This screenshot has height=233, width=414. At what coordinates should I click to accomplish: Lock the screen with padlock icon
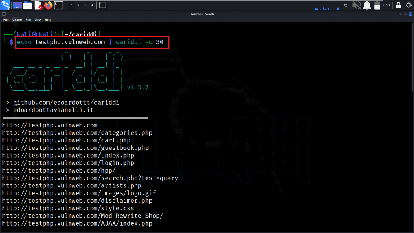click(x=398, y=5)
